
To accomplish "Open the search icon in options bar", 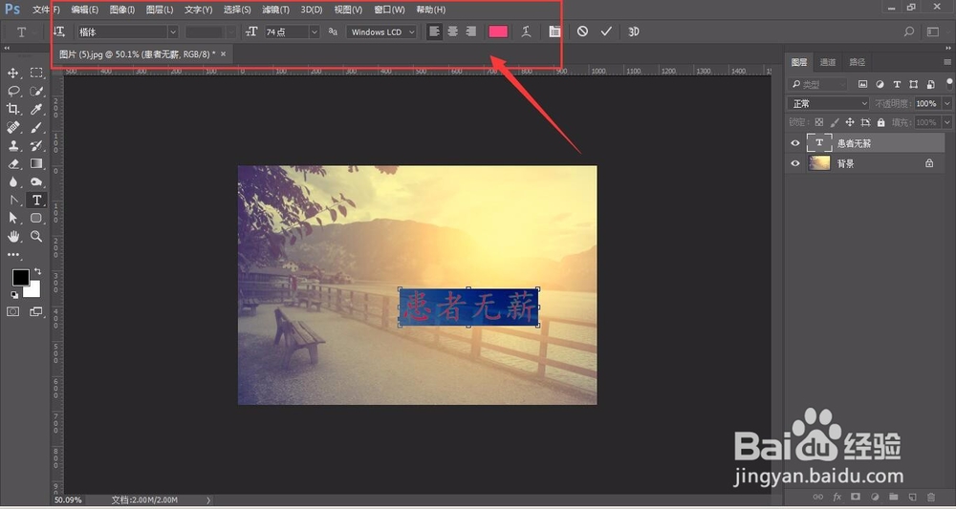I will coord(909,32).
